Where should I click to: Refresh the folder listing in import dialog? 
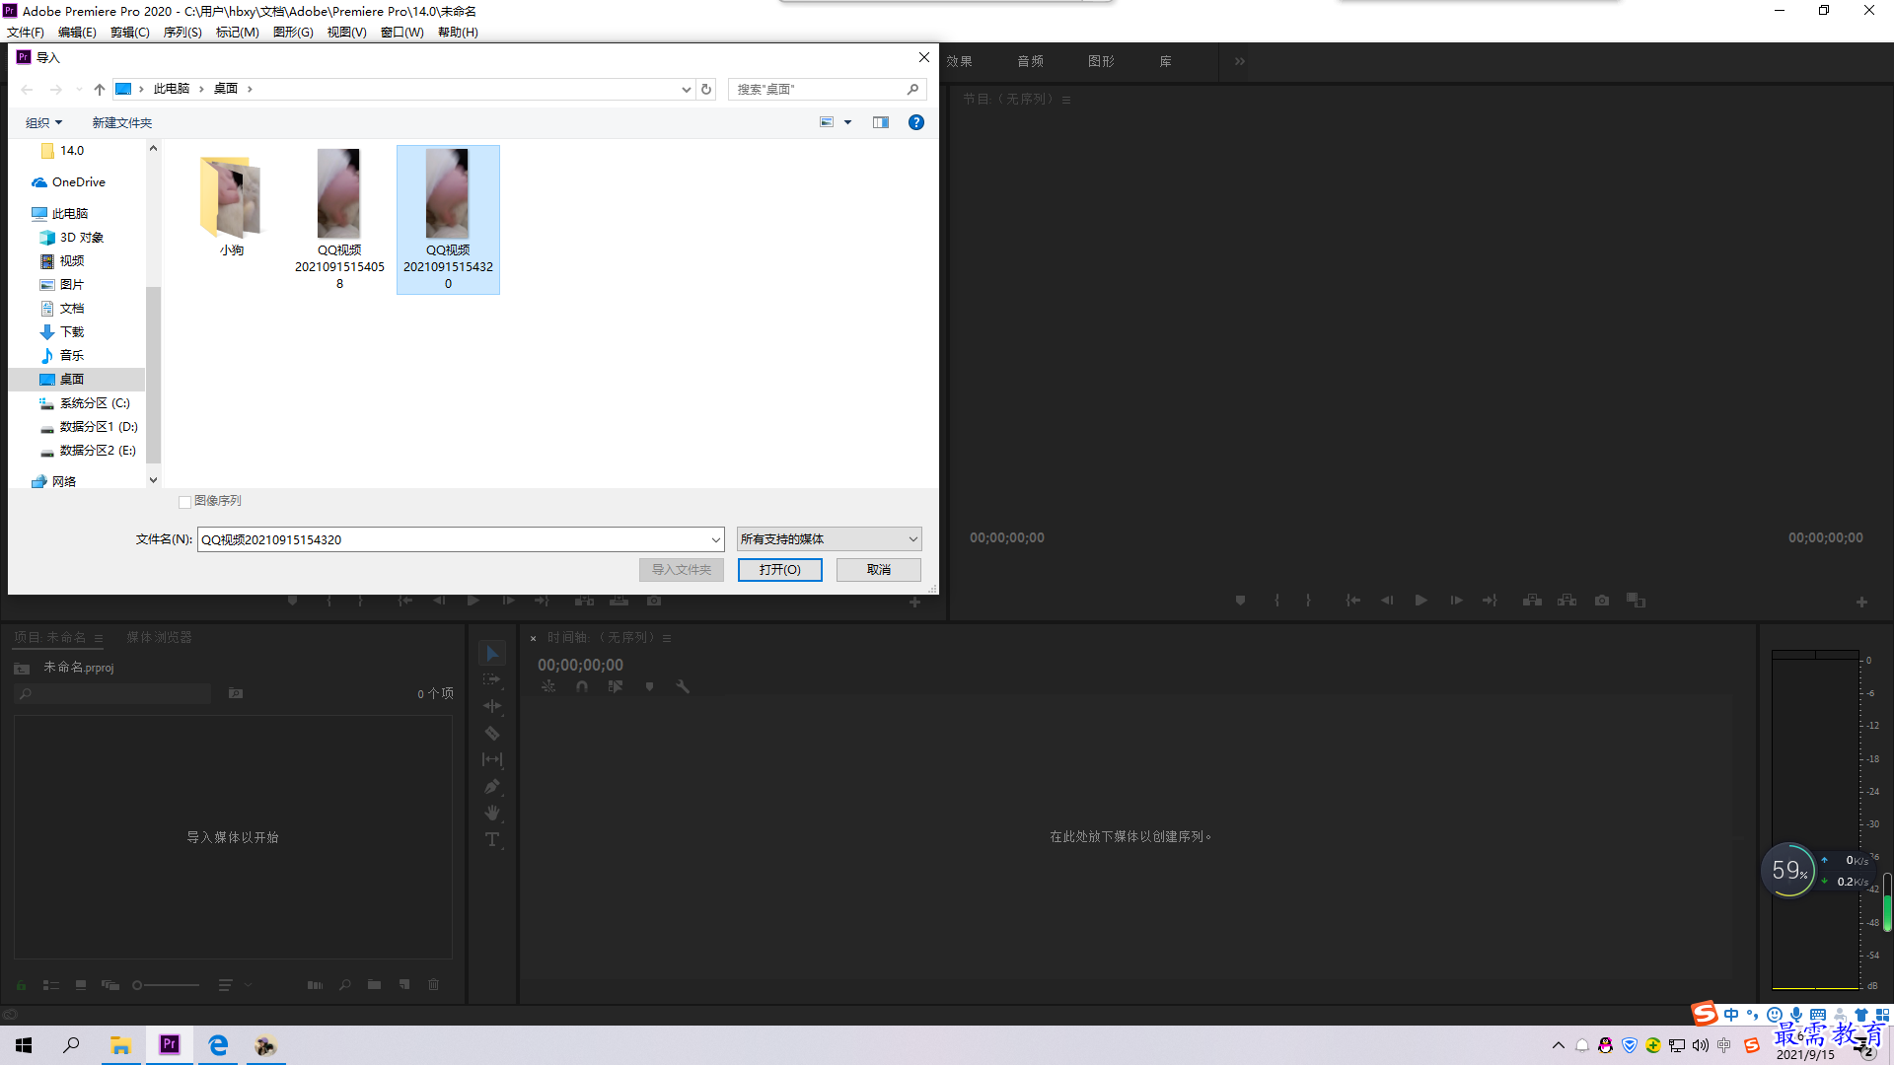point(706,90)
